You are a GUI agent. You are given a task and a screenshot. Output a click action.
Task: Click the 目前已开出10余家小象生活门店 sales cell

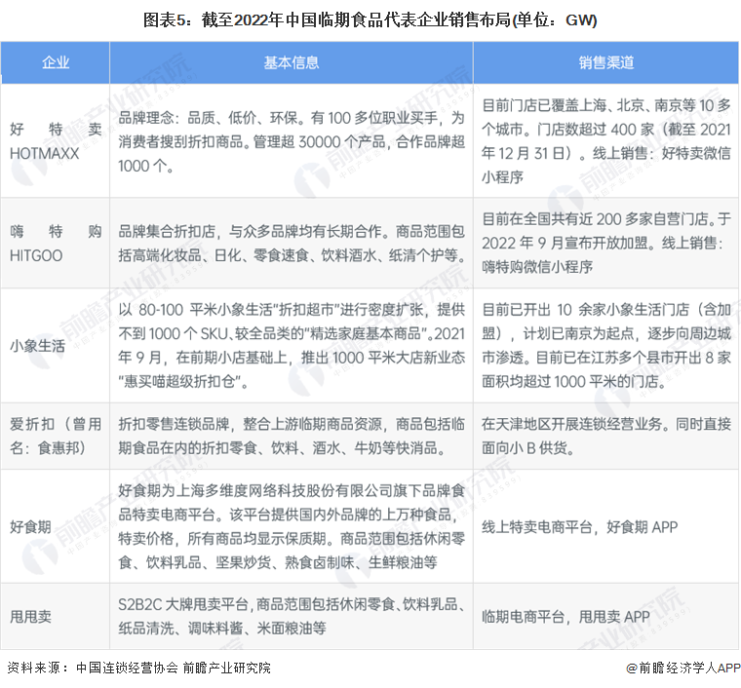(x=605, y=346)
